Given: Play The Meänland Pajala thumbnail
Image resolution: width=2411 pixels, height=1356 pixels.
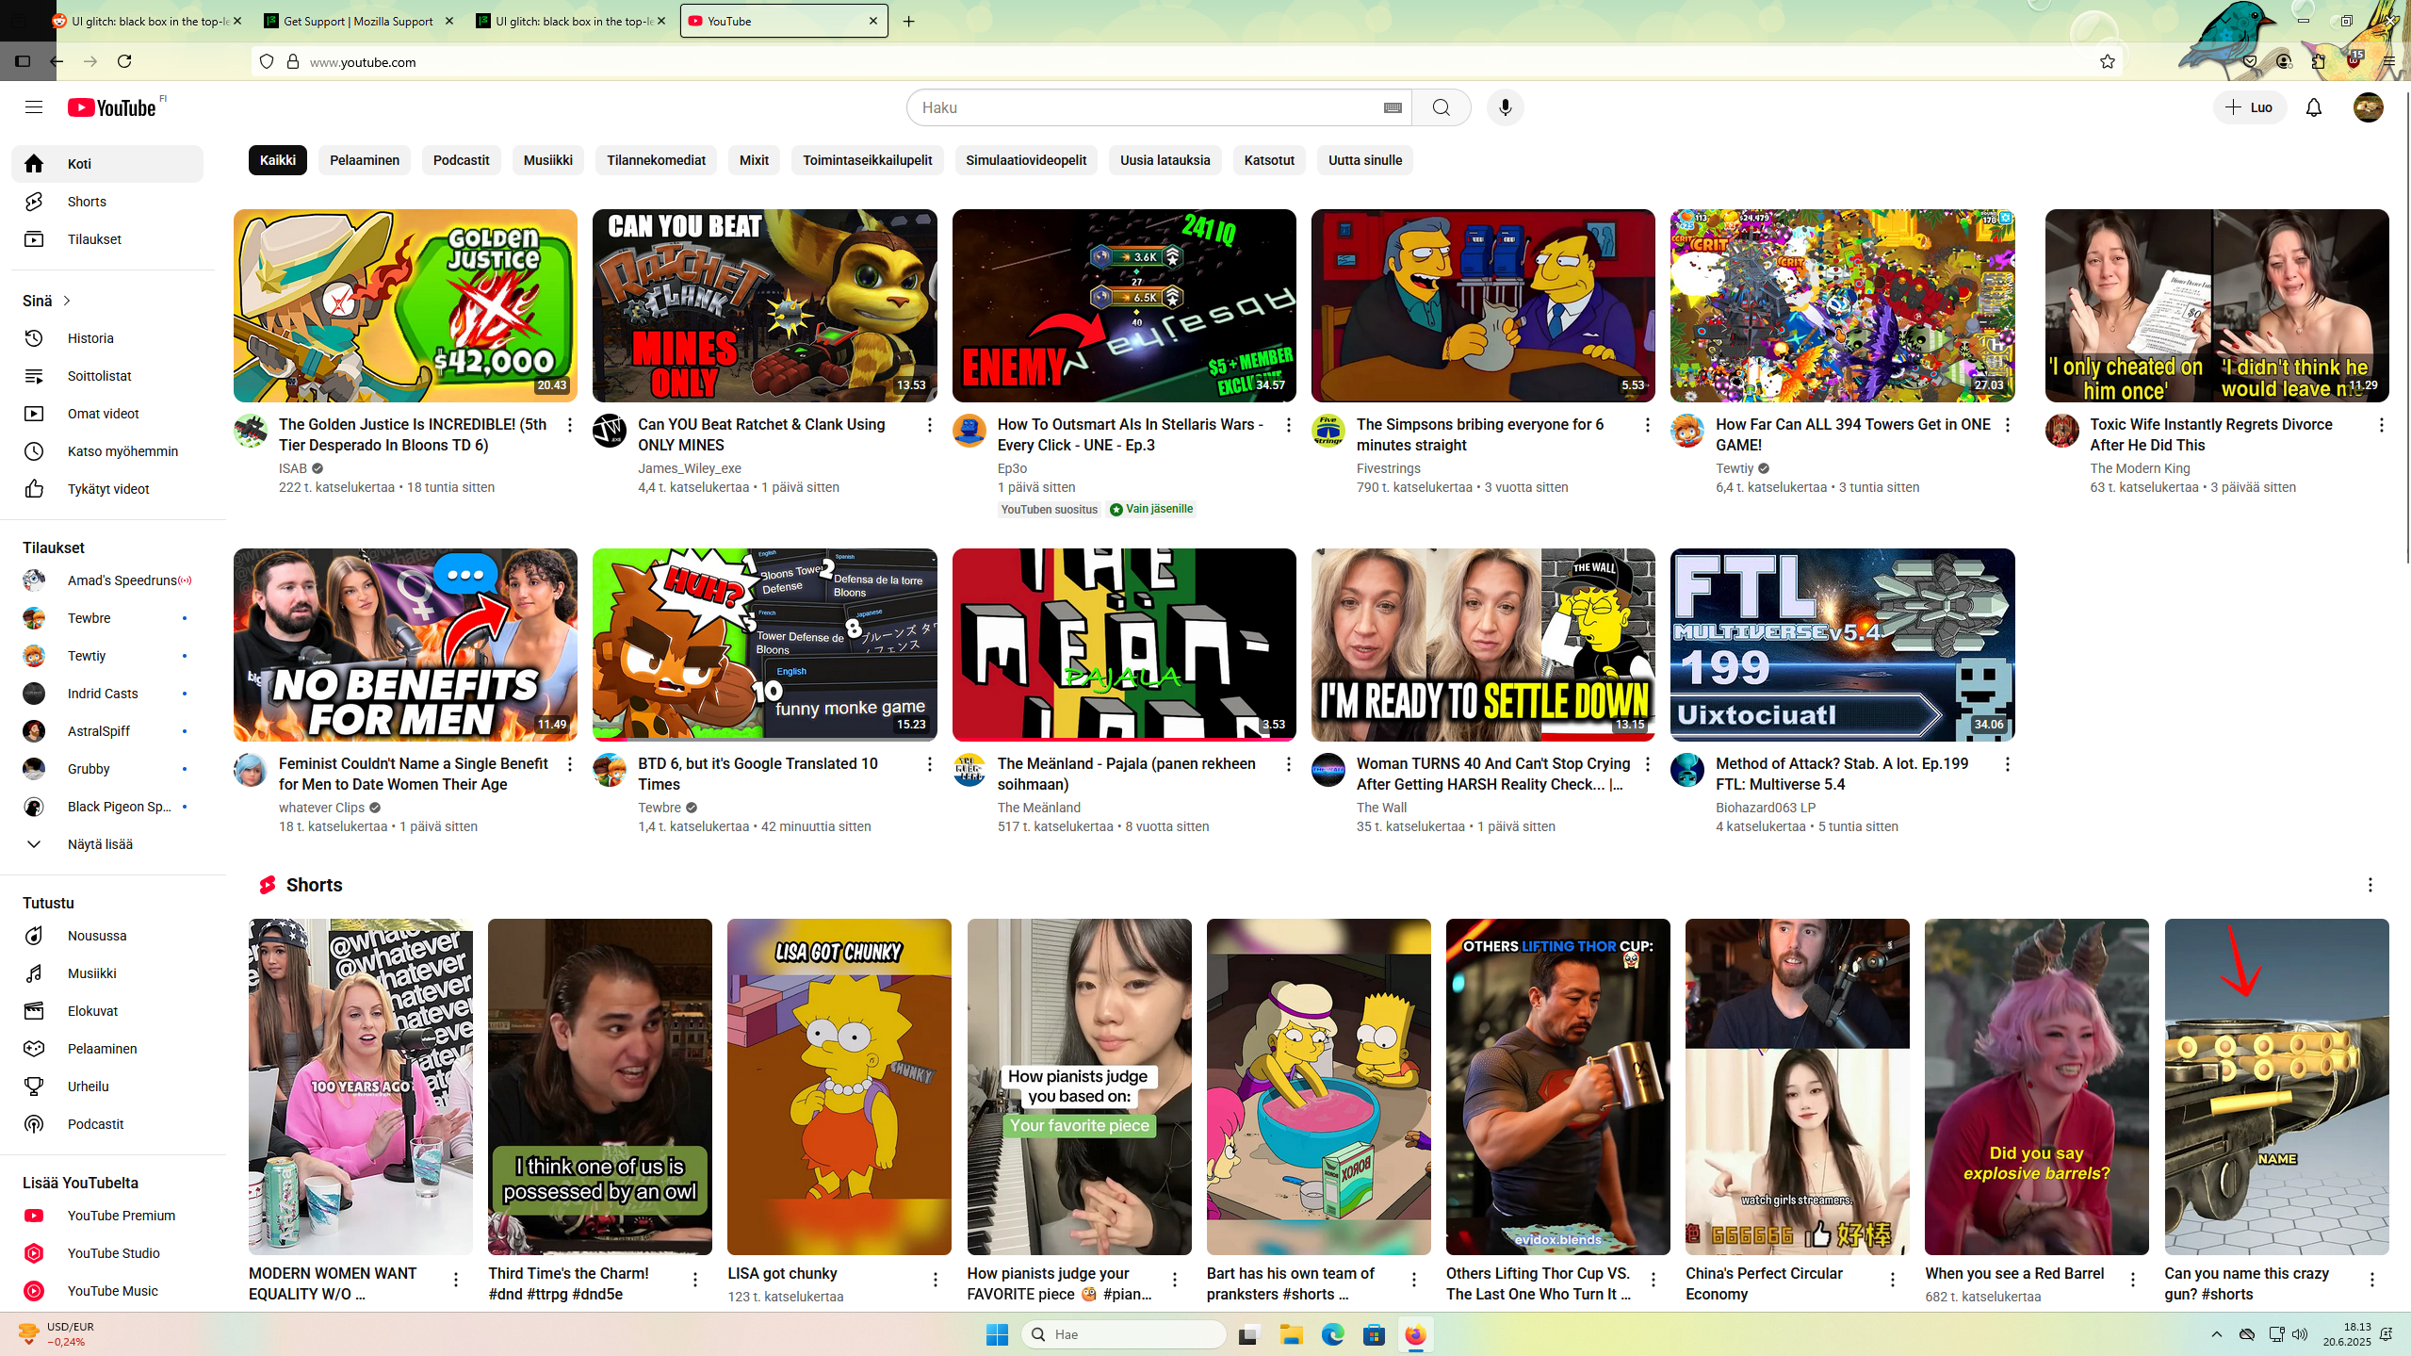Looking at the screenshot, I should click(x=1124, y=645).
